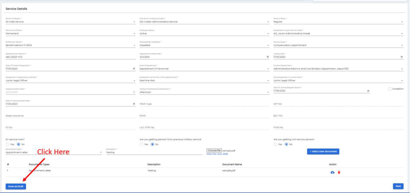
Task: Select Yes for Ex-service man
Action: pyautogui.click(x=7, y=144)
